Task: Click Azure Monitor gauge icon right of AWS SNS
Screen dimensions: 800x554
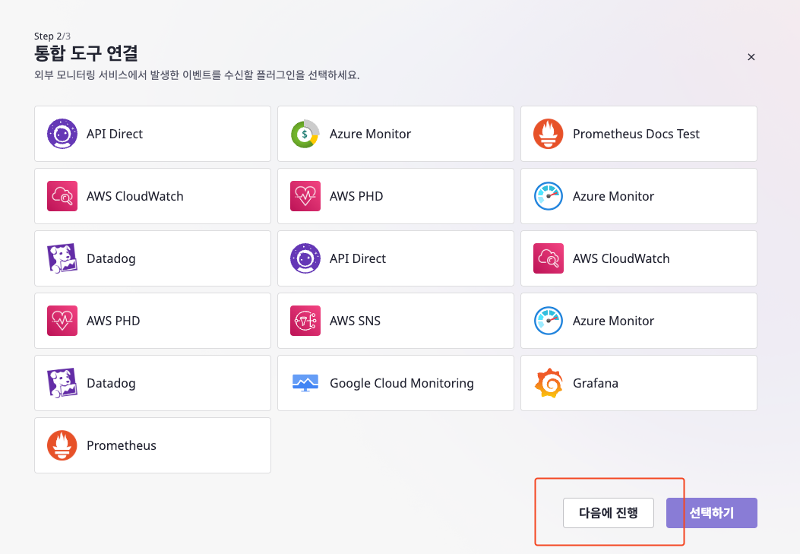Action: [549, 321]
